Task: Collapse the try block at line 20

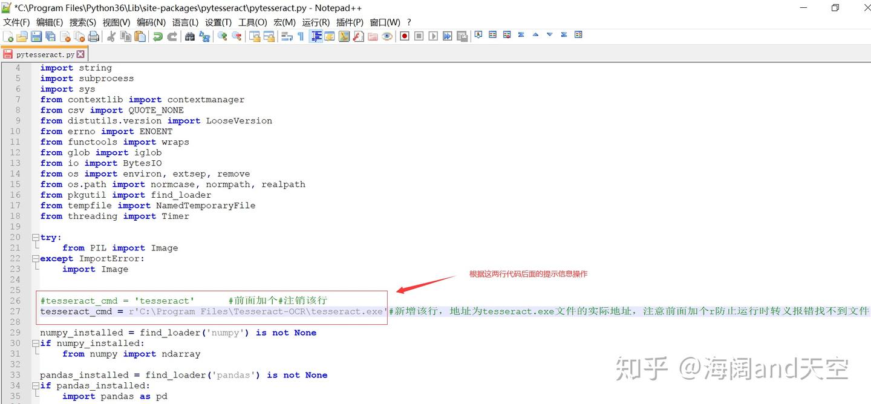Action: [x=35, y=236]
